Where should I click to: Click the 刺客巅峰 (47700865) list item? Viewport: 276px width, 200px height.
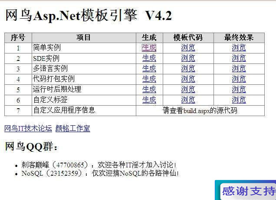pyautogui.click(x=99, y=165)
